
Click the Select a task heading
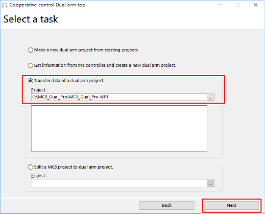(31, 19)
